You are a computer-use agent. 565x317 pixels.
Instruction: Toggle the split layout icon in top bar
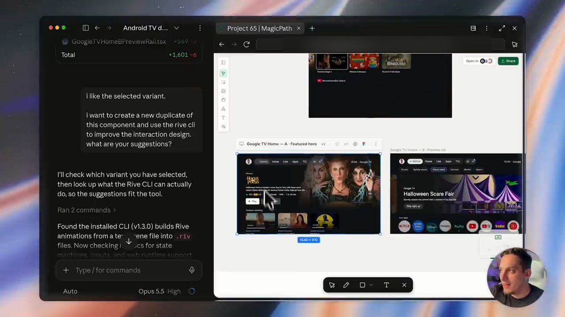[x=473, y=28]
